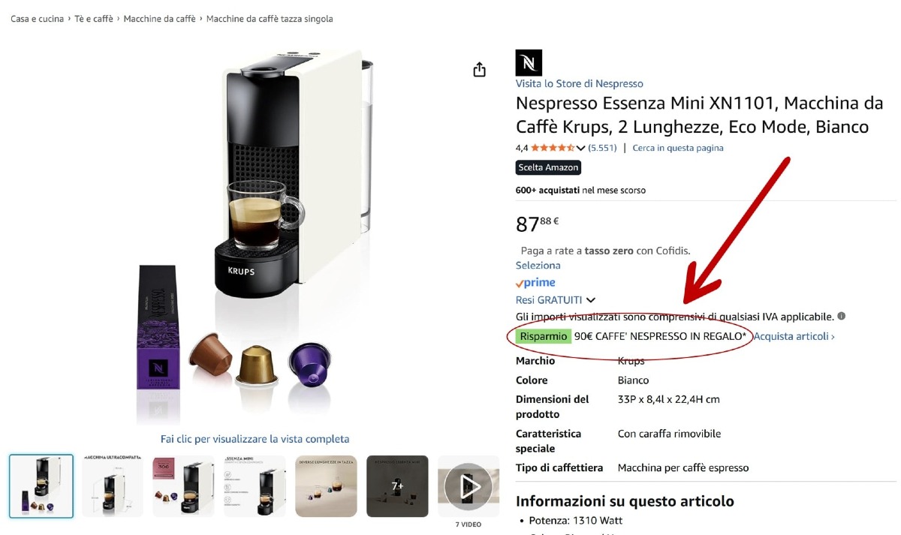Click the green 'Risparmio' badge
Screen dimensions: 901x535
[x=542, y=335]
